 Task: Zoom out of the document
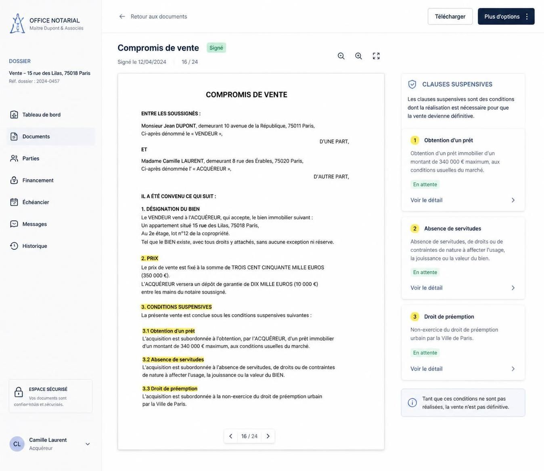click(x=341, y=56)
